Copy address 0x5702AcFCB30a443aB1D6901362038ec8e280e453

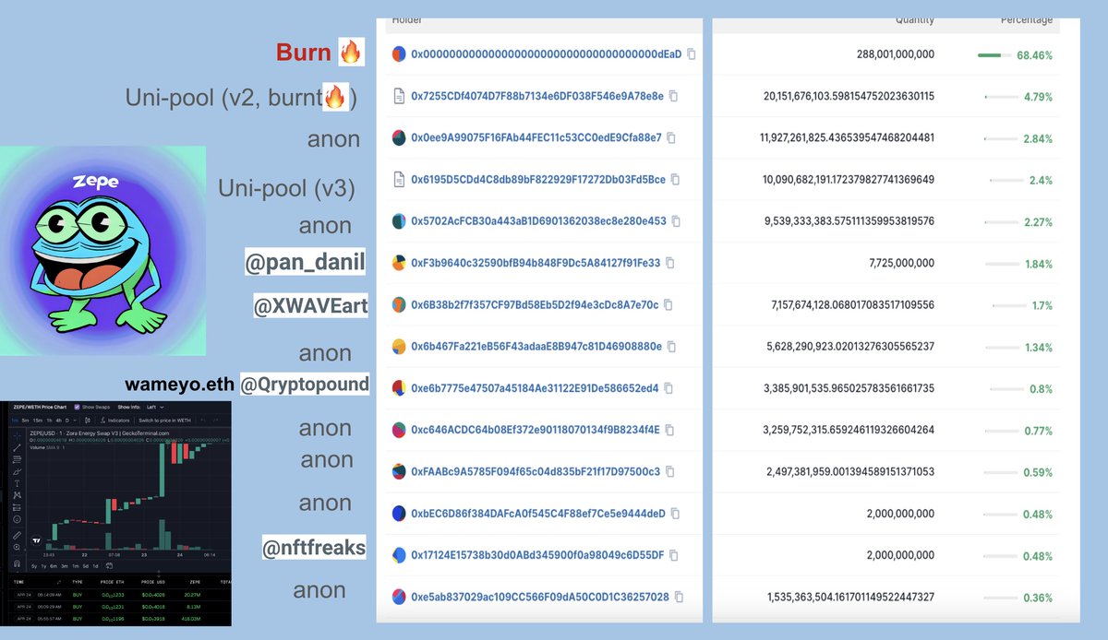tap(676, 221)
